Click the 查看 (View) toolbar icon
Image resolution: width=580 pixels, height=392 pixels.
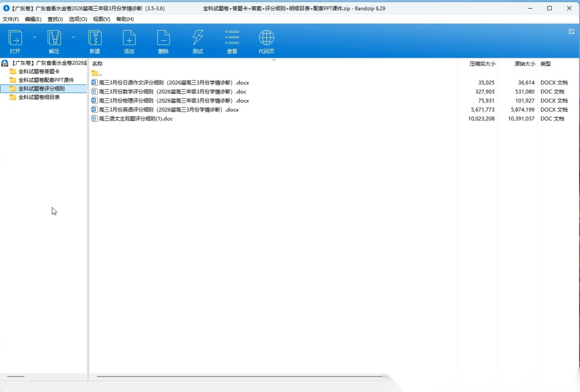tap(232, 38)
